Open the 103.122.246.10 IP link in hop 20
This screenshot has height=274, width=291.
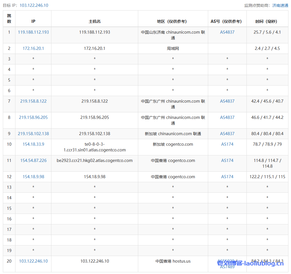33,261
